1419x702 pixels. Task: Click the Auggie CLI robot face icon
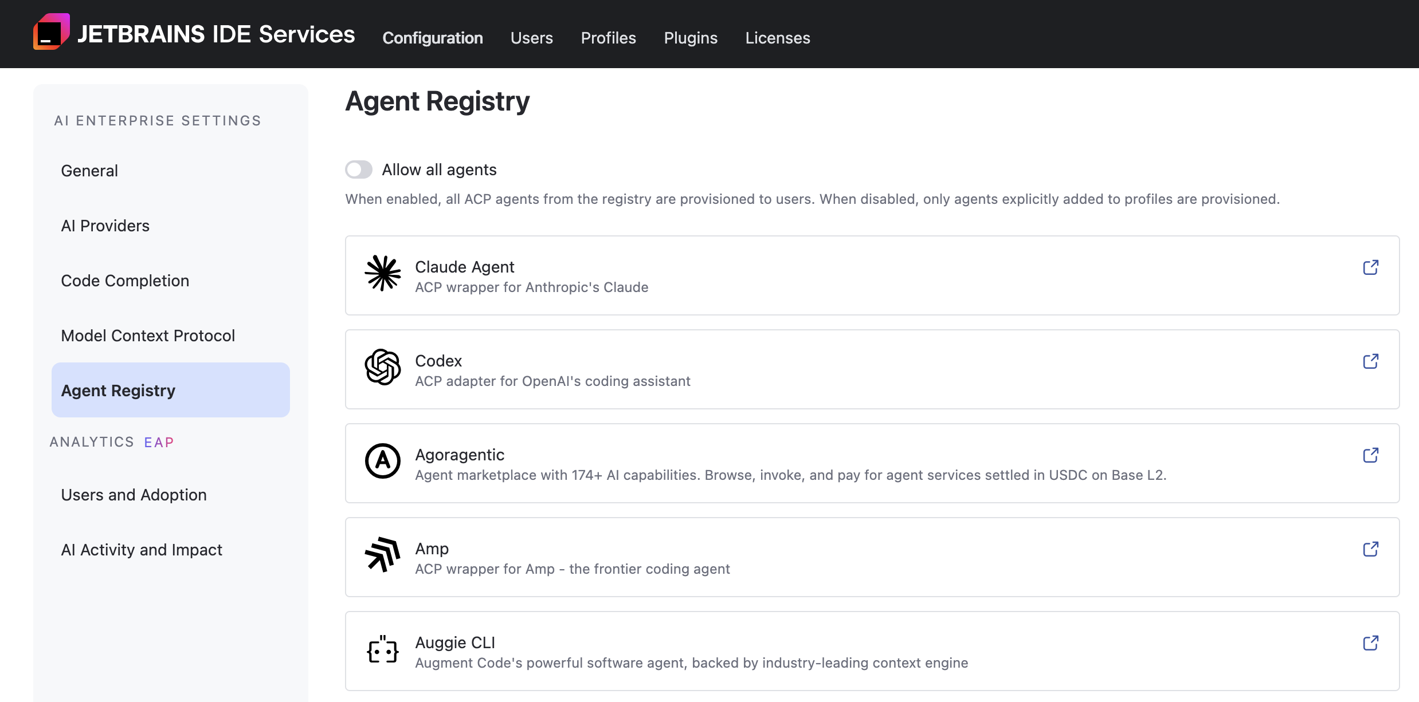click(x=383, y=649)
